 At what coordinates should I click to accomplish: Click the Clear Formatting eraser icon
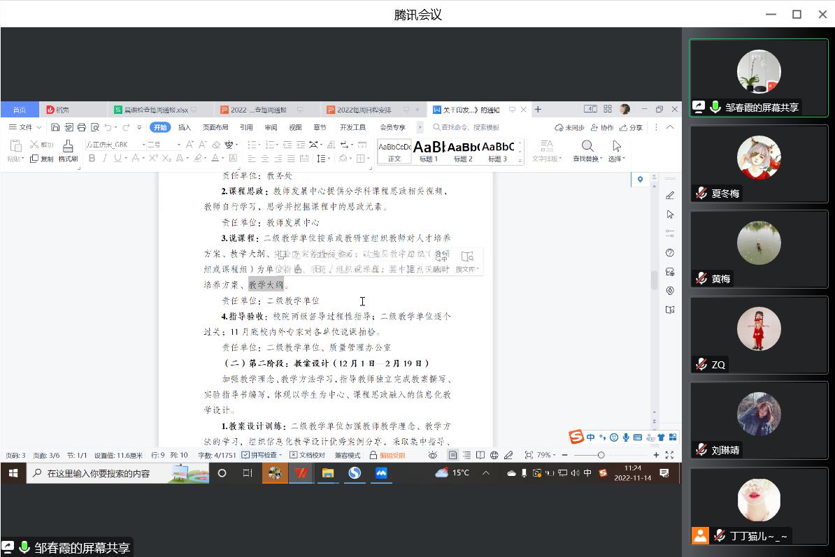click(217, 145)
